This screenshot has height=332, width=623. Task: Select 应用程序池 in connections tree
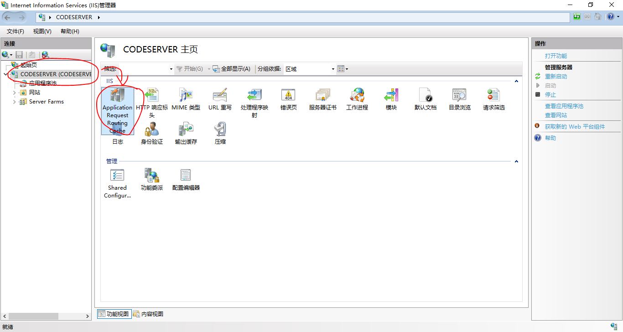pos(42,83)
